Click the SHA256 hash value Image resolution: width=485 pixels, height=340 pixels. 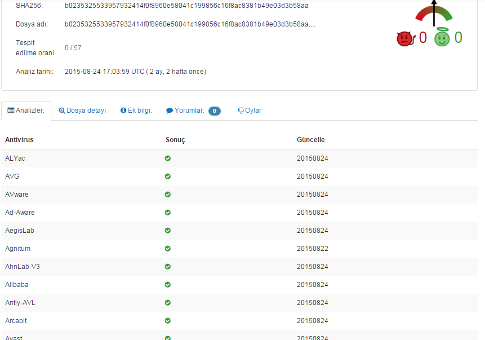click(x=186, y=6)
